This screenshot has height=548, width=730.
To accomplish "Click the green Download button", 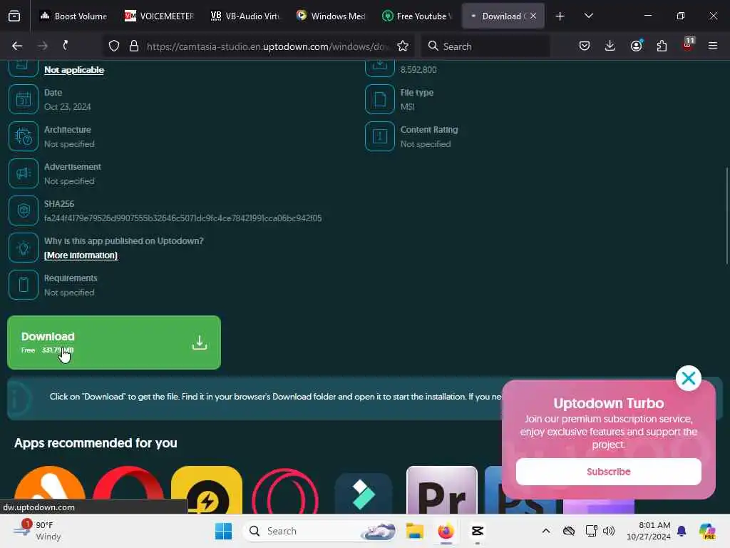I will [x=113, y=342].
